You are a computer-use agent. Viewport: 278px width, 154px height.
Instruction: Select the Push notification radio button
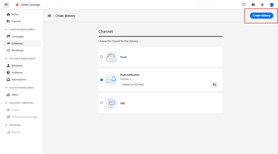(102, 80)
